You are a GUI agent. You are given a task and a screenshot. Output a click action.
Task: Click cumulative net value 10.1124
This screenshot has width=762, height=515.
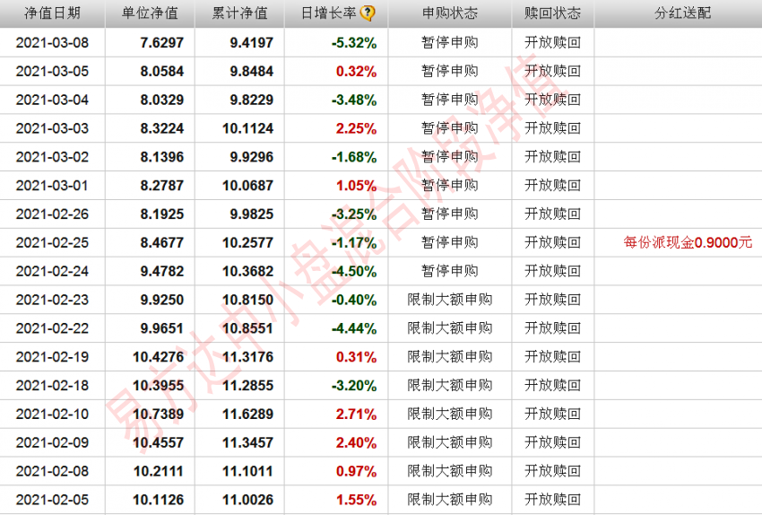247,128
